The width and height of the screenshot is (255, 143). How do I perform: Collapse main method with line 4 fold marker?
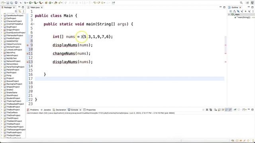point(33,24)
